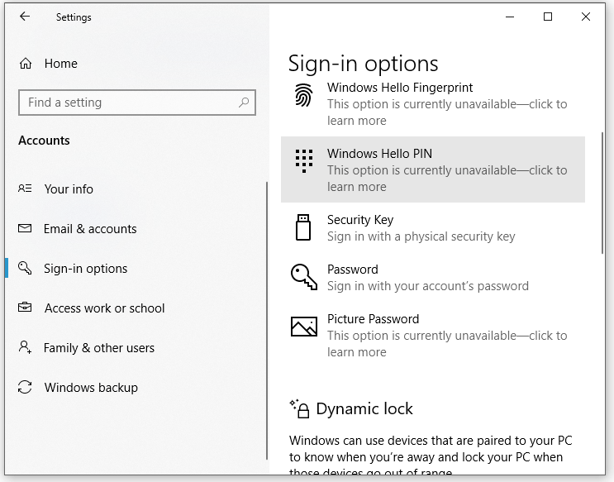Click the Settings window title text
This screenshot has height=482, width=614.
[74, 17]
